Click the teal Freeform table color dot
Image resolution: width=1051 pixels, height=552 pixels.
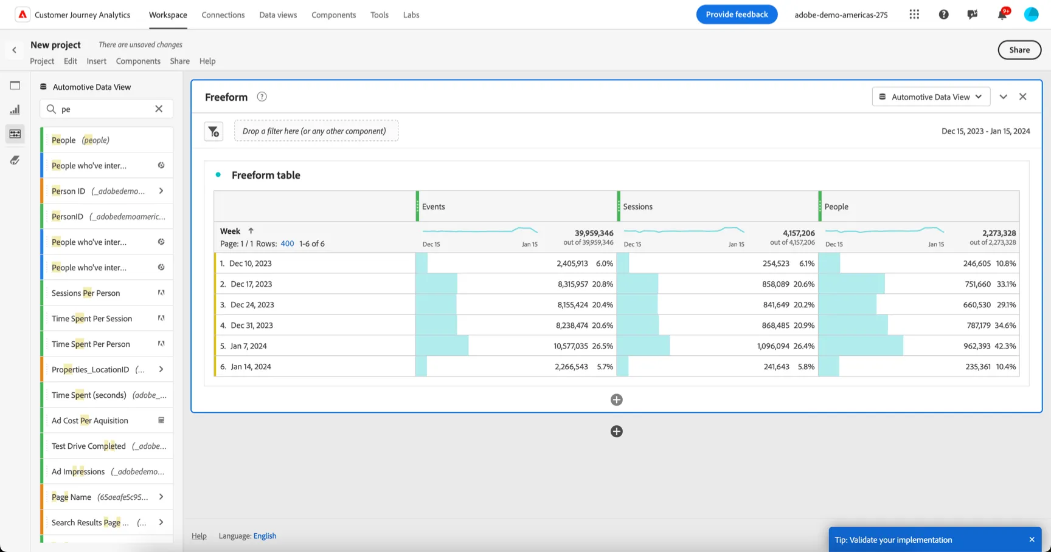pos(218,175)
